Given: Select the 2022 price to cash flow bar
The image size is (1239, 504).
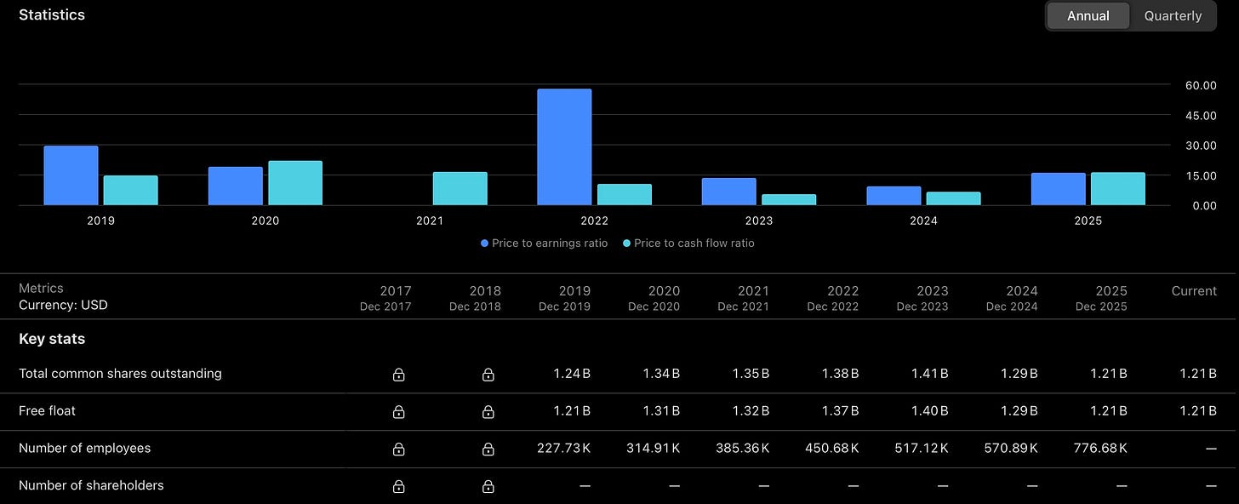Looking at the screenshot, I should pos(625,195).
